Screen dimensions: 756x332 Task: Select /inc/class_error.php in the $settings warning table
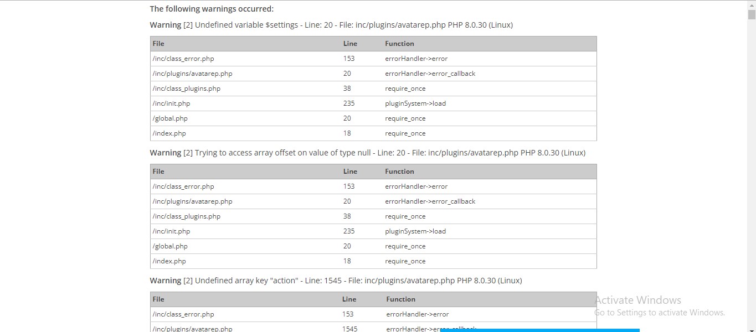[x=183, y=59]
